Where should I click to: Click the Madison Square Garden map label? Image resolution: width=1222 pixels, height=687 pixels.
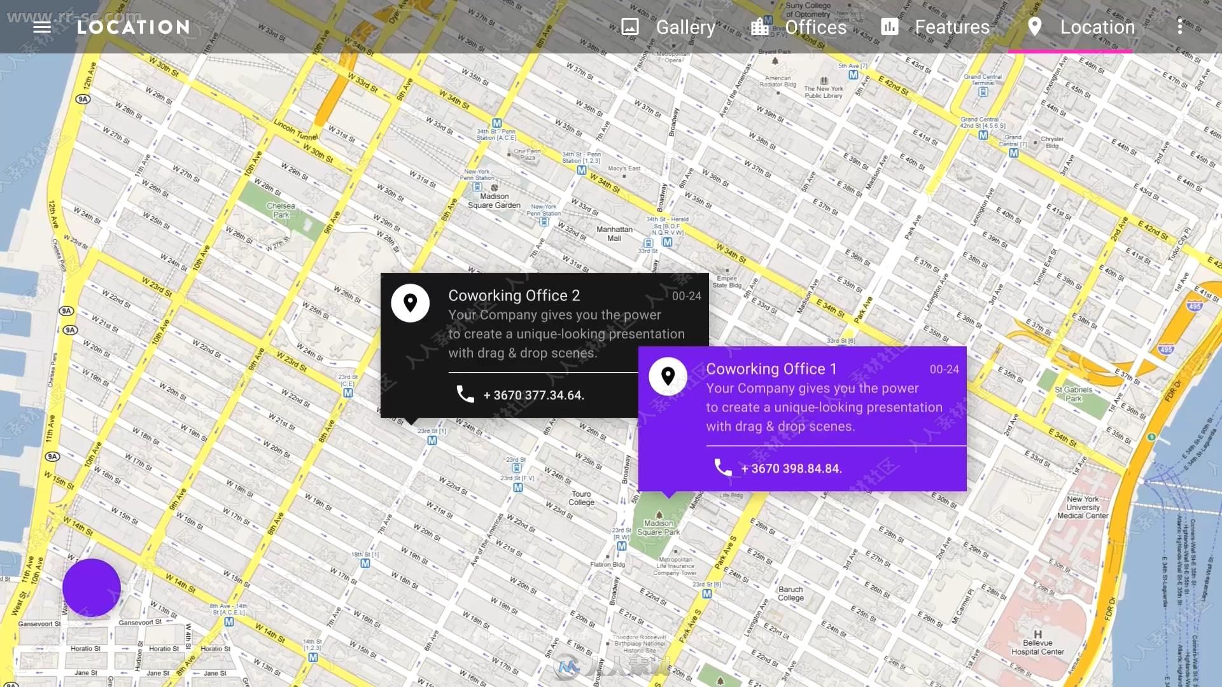(495, 201)
